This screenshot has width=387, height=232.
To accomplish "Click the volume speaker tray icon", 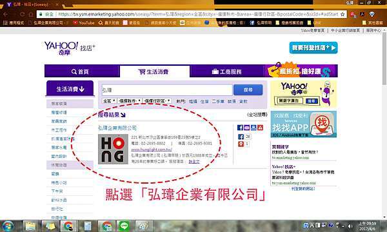I will [x=350, y=226].
